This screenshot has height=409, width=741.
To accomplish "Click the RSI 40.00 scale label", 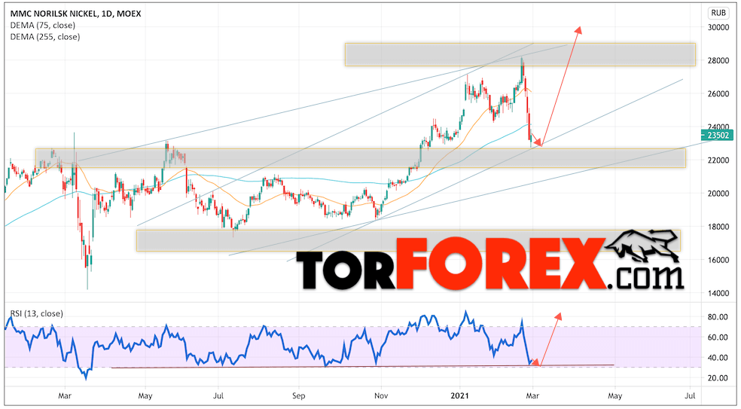I will point(718,358).
